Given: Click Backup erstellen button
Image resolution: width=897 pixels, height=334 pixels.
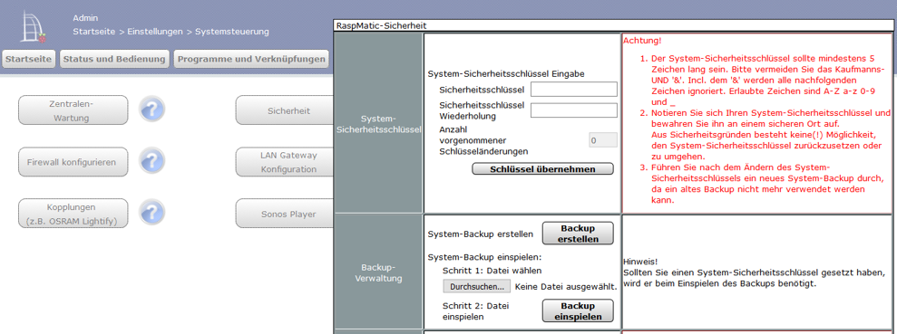Looking at the screenshot, I should pyautogui.click(x=577, y=234).
